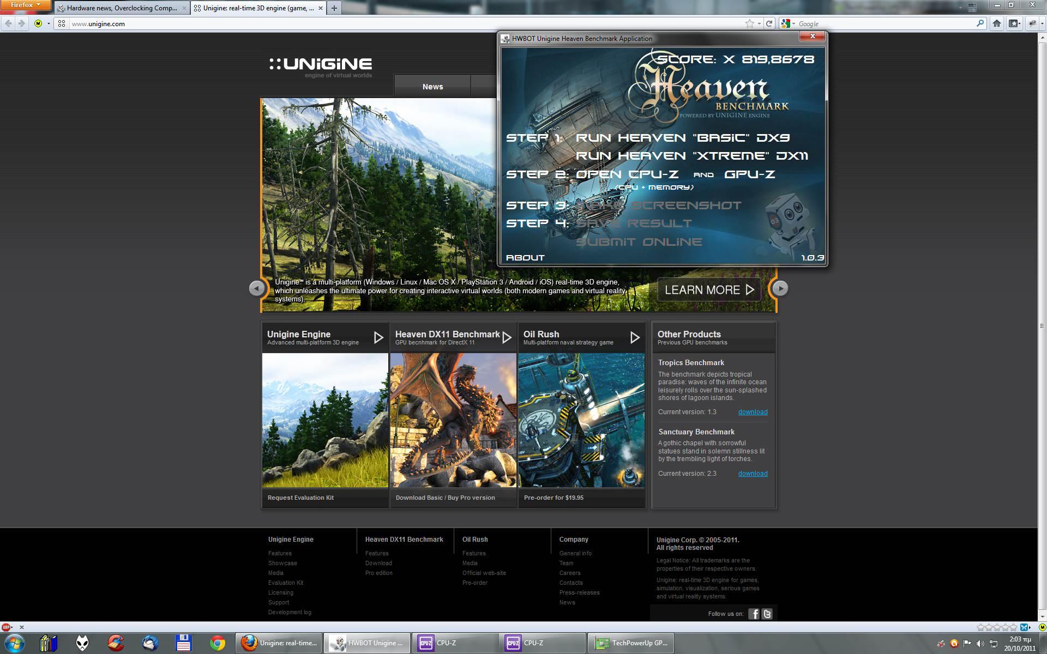Click Run Heaven "Basic" DX9 in HWBOT window
Viewport: 1047px width, 654px height.
(x=683, y=138)
